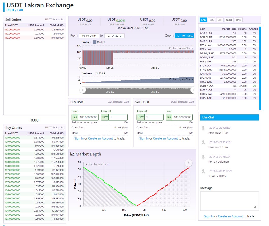Click avatar of the '1 LAK = 0.01$' chat message
269x226 pixels.
tap(203, 171)
